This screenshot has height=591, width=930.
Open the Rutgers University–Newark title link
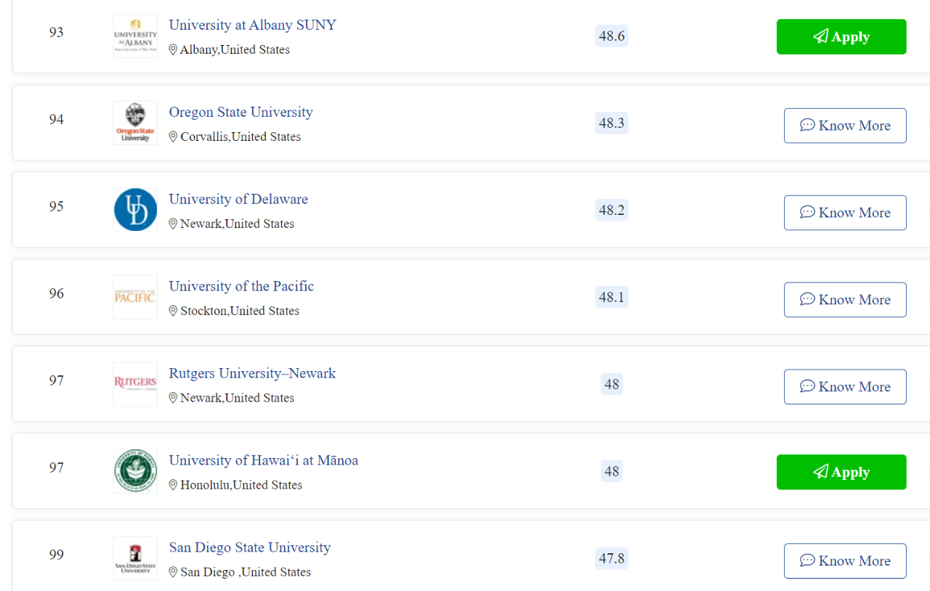pyautogui.click(x=252, y=373)
